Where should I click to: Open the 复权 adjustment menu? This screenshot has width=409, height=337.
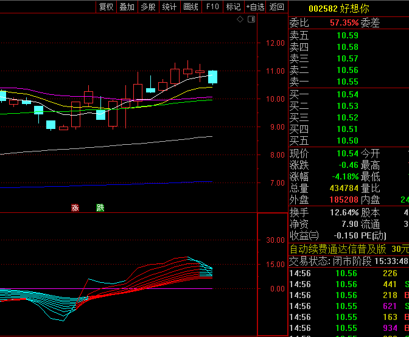(106, 7)
